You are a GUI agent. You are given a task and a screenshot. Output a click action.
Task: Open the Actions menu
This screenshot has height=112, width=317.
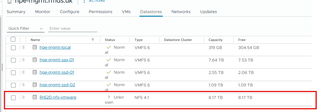point(94,1)
